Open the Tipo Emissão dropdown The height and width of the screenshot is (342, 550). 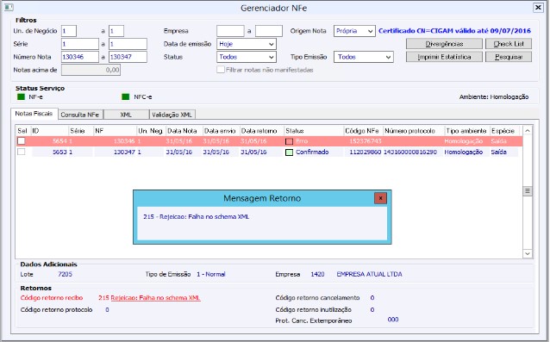[x=364, y=57]
